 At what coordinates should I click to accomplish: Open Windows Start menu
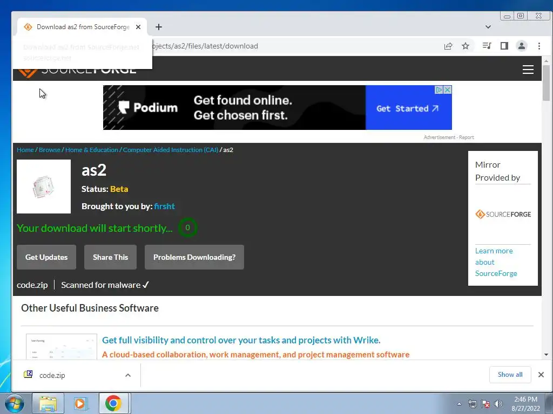coord(15,403)
